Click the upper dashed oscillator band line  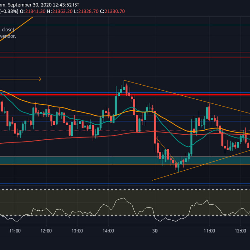tap(125, 190)
